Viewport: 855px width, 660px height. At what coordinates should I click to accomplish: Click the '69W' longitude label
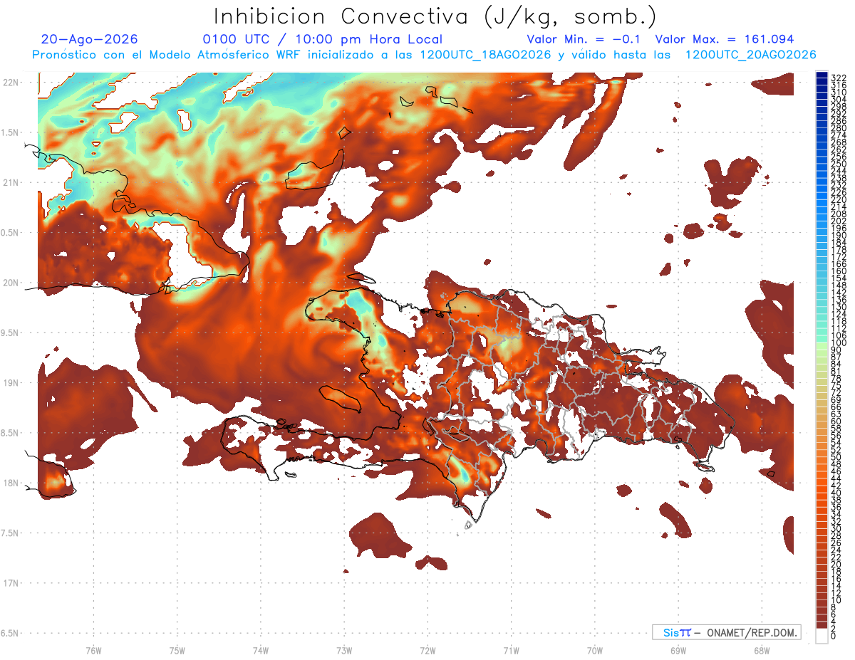coord(678,650)
